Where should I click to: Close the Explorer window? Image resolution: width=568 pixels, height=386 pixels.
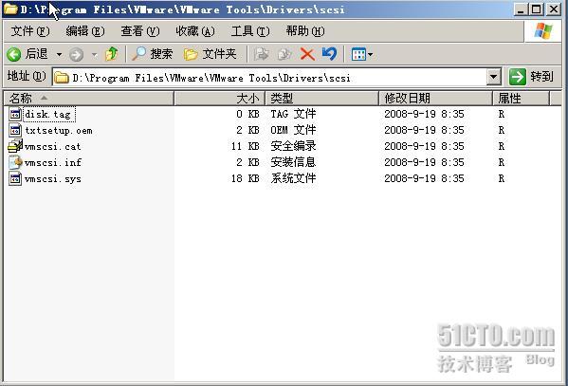tap(554, 9)
